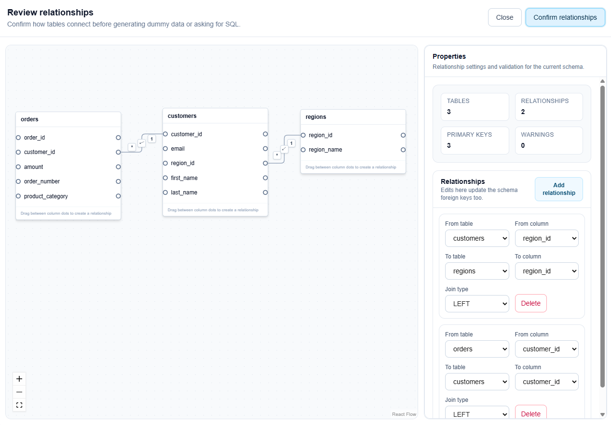Add a new relationship
Viewport: 611px width, 425px height.
558,189
